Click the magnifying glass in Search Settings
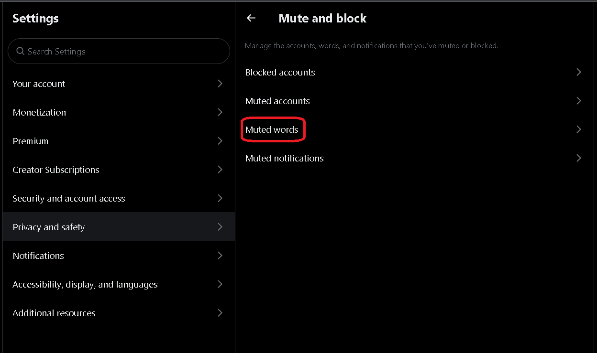Screen dimensions: 597x353 click(x=20, y=51)
